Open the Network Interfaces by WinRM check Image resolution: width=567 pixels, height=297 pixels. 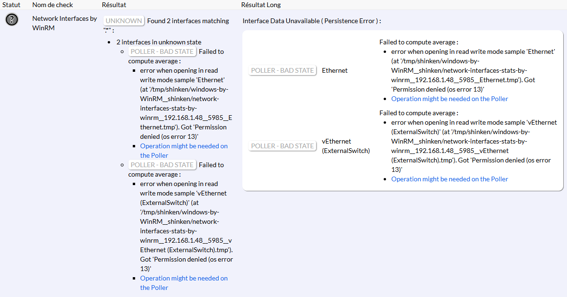[64, 23]
